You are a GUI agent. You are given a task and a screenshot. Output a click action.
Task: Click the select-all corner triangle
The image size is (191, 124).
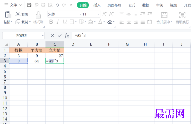(6, 44)
